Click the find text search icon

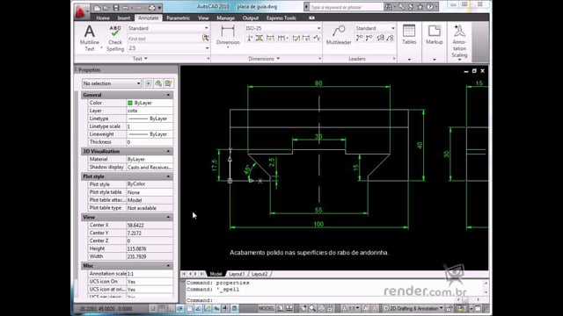205,39
